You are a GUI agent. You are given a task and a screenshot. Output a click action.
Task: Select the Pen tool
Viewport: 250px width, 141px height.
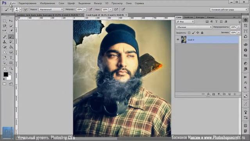coord(5,58)
